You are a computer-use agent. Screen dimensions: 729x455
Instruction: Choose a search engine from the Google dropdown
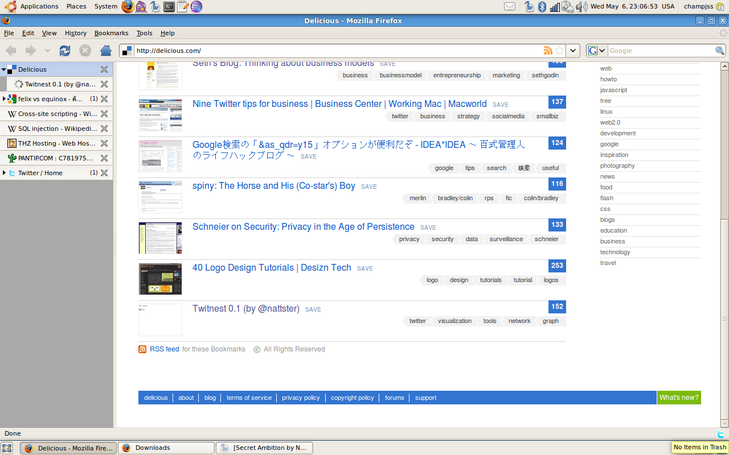(597, 51)
